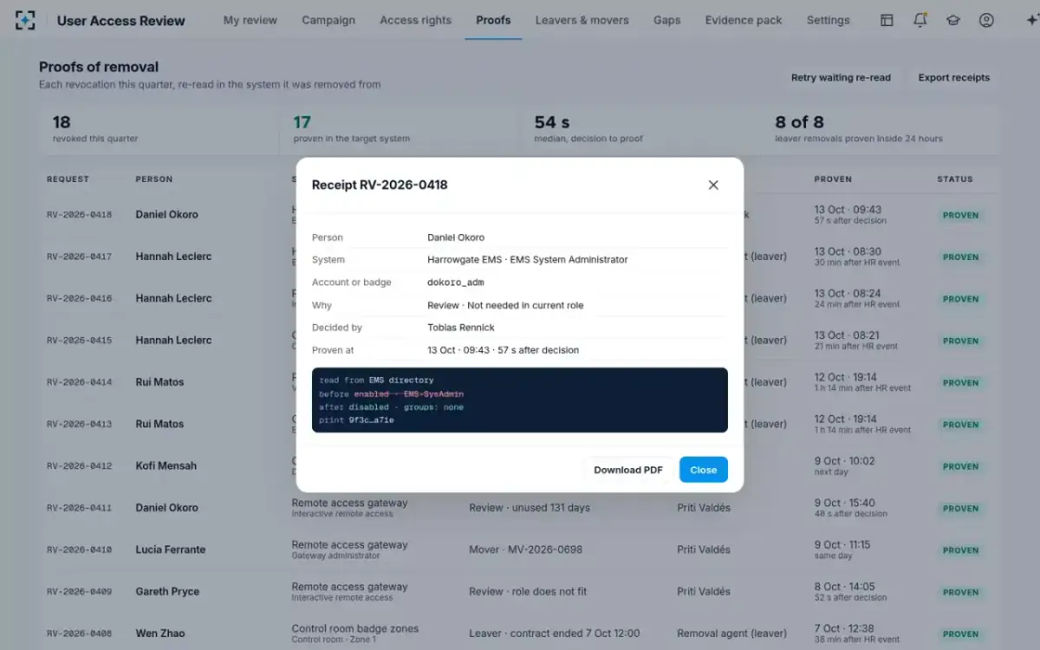Open the Evidence pack tab

[744, 20]
